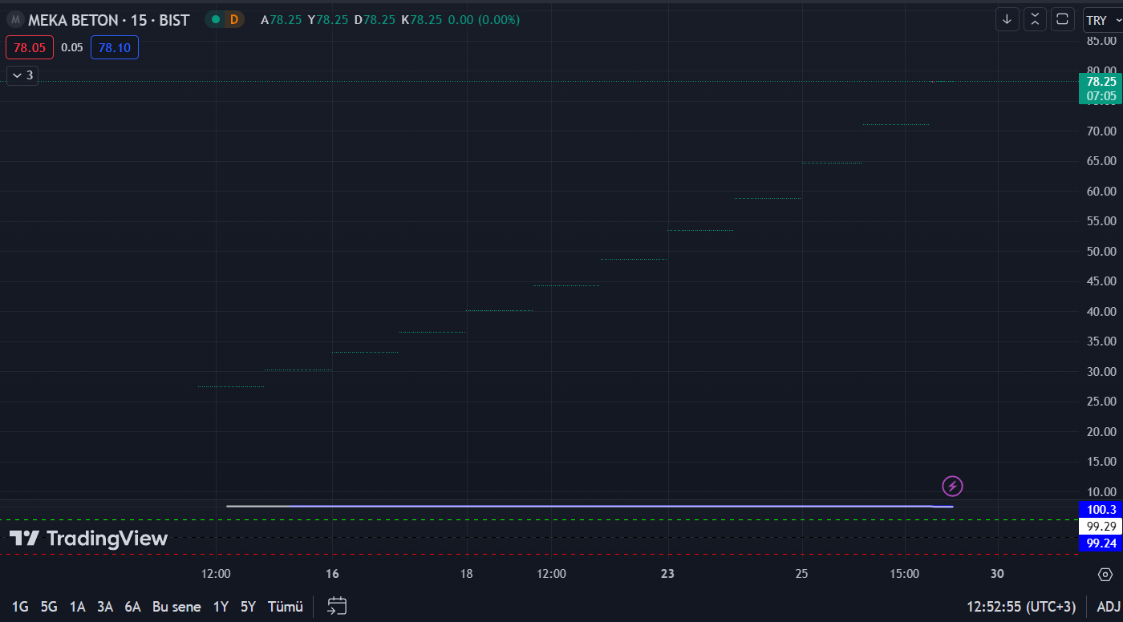This screenshot has height=622, width=1123.
Task: Click the maximize chart frame icon
Action: tap(1062, 19)
